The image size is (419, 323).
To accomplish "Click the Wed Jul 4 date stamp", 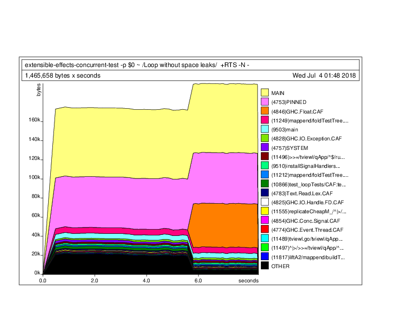I will click(x=324, y=75).
